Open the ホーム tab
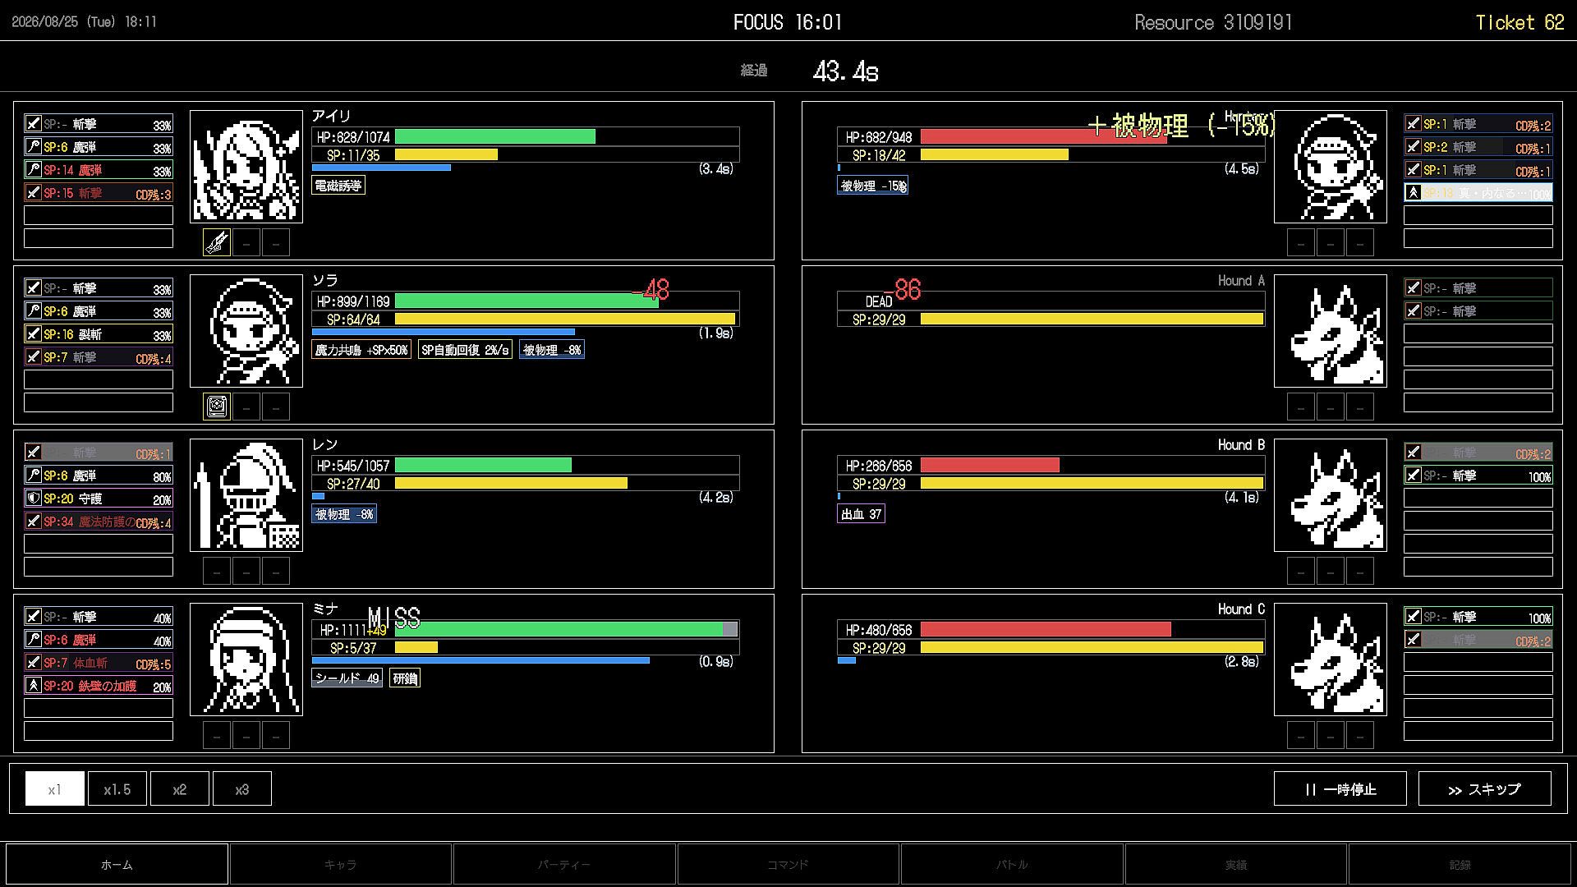The width and height of the screenshot is (1577, 887). click(117, 865)
